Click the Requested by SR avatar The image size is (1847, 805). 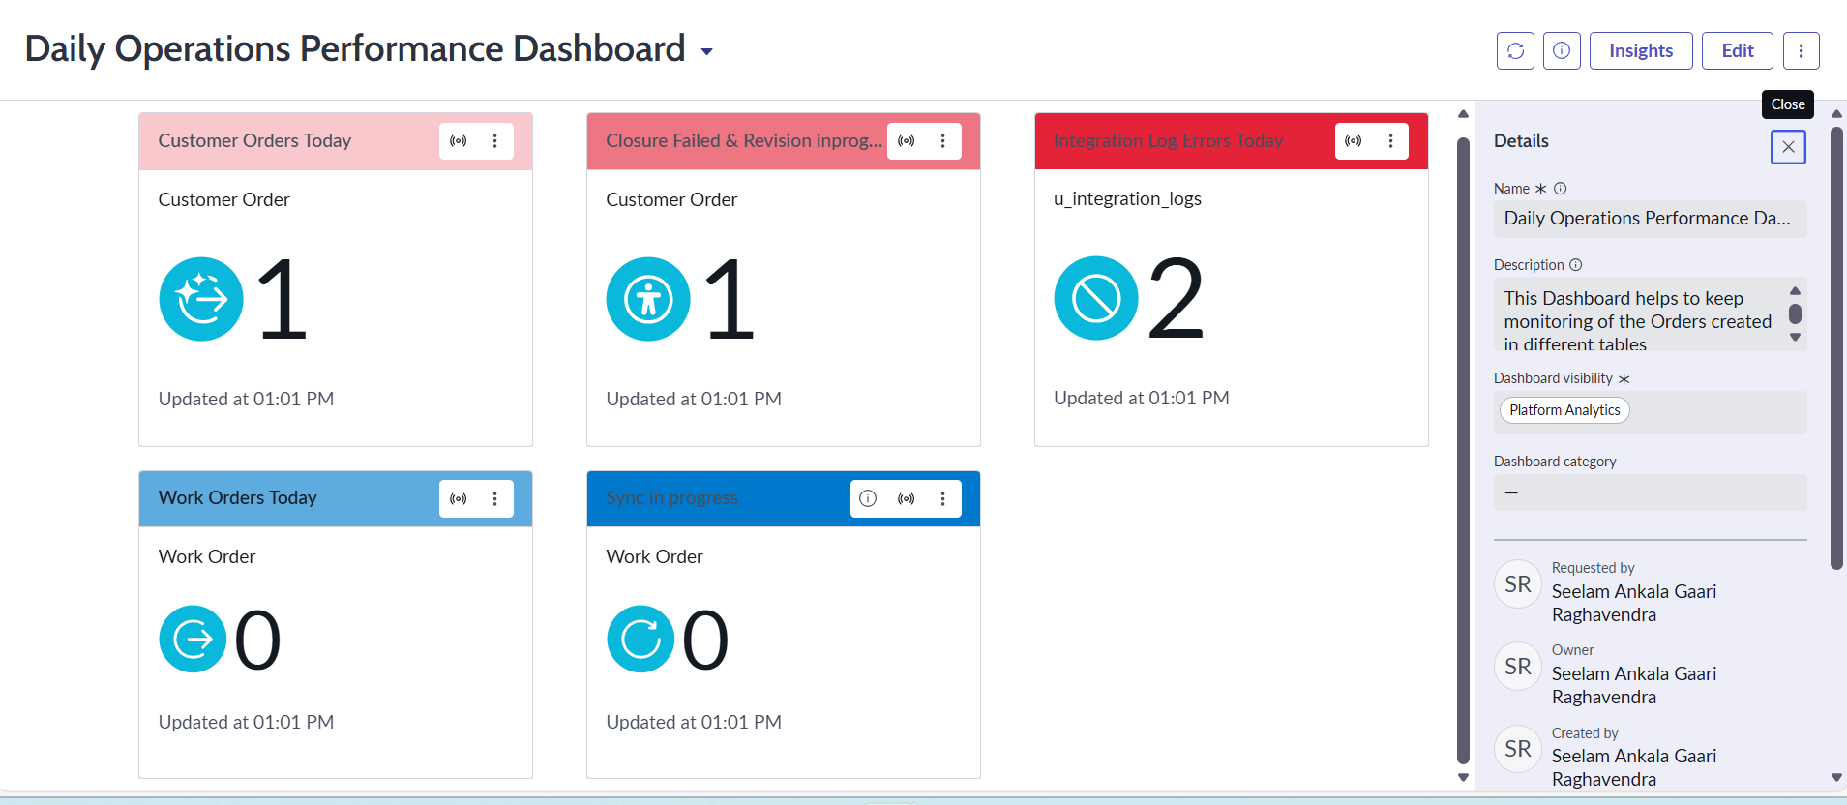1518,584
